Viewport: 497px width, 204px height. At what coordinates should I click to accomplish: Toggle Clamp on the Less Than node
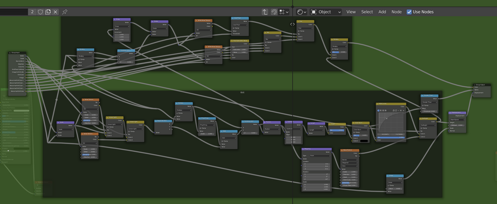coord(234,28)
